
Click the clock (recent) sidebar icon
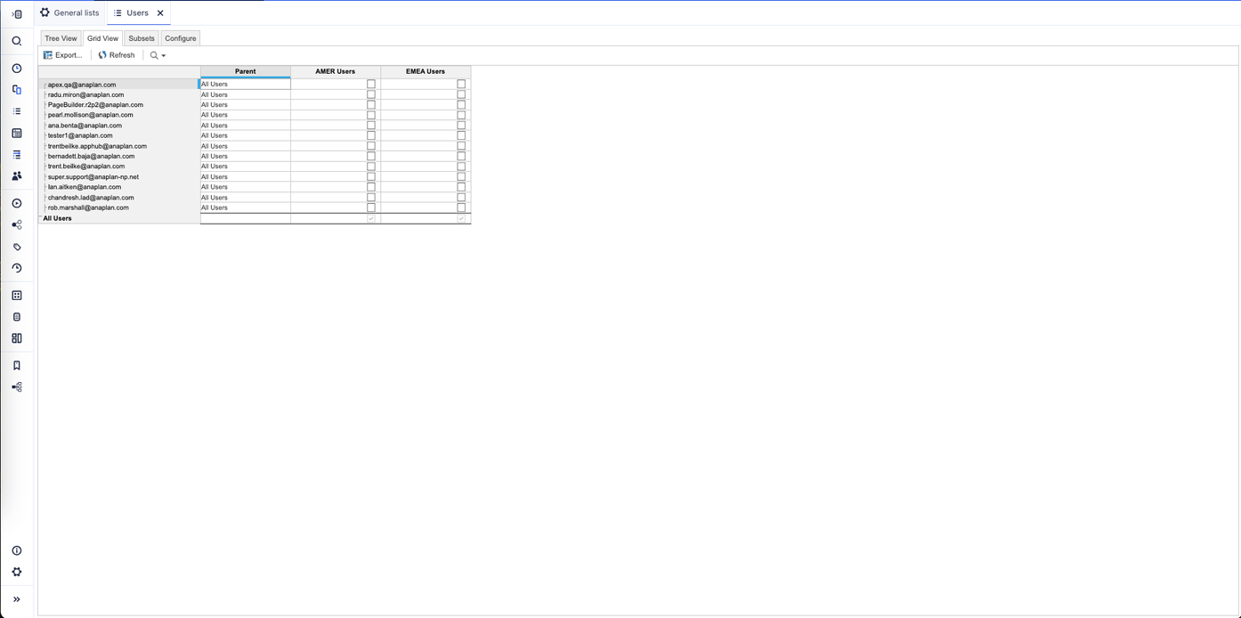(17, 69)
